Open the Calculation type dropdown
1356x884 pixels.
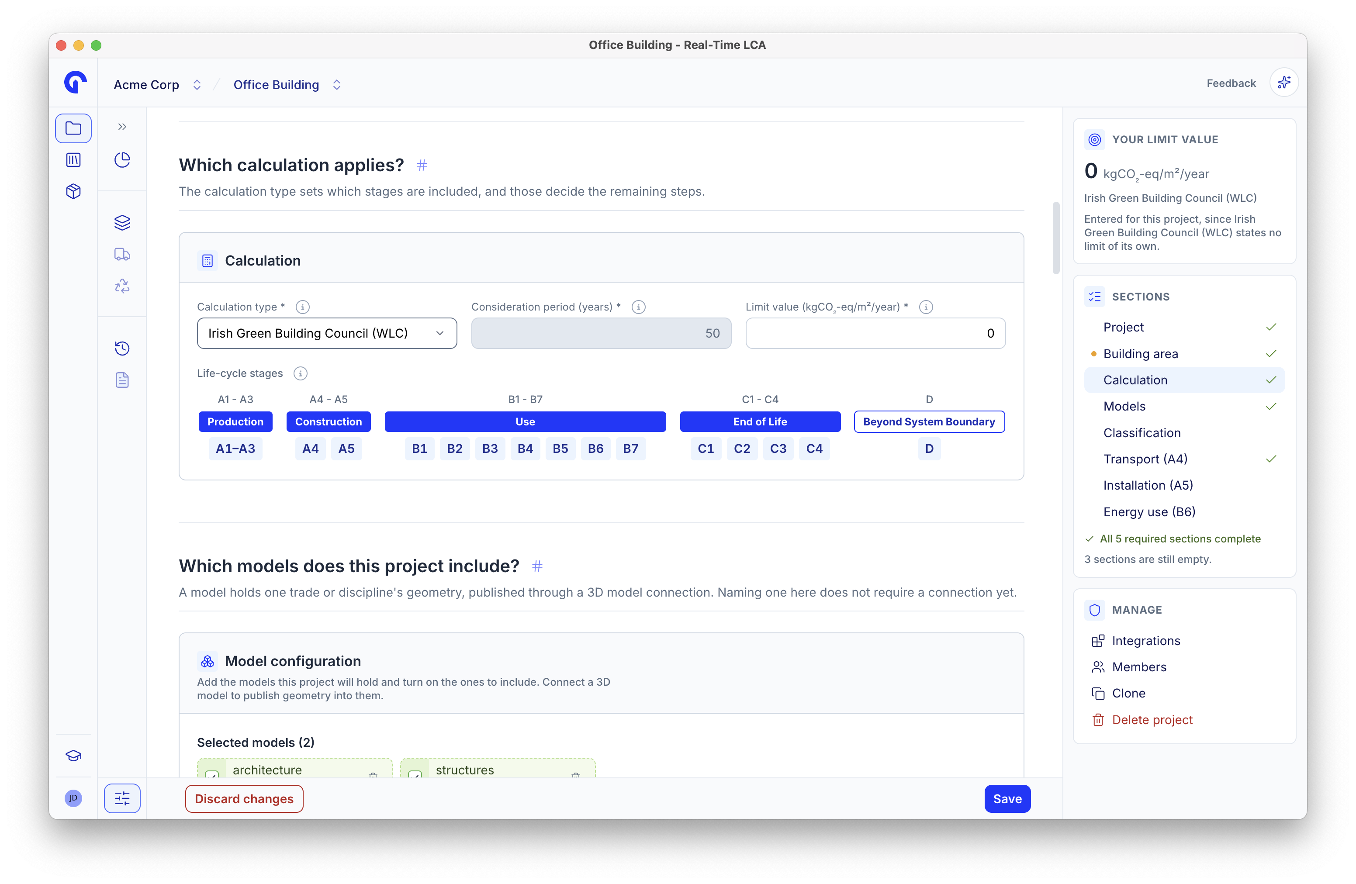tap(327, 333)
